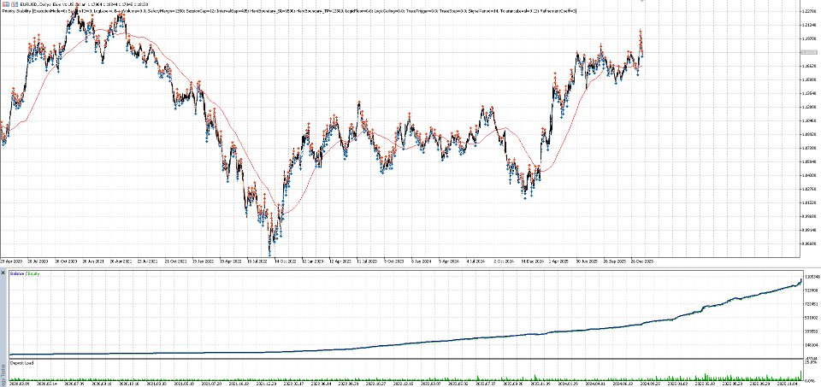821x387 pixels.
Task: Click the 26 Sep 2025 date label
Action: (x=615, y=261)
